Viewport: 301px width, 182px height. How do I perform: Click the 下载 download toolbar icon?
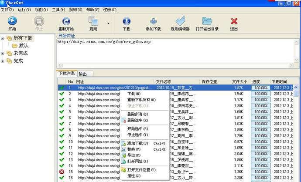127,21
